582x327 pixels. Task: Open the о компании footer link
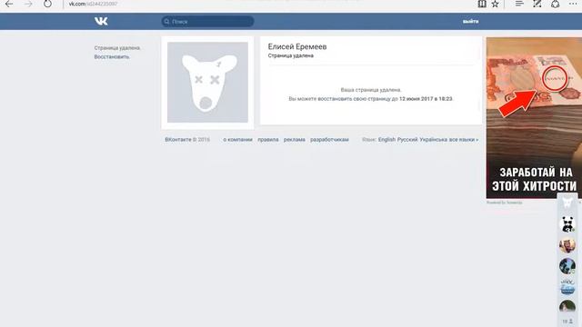point(237,140)
